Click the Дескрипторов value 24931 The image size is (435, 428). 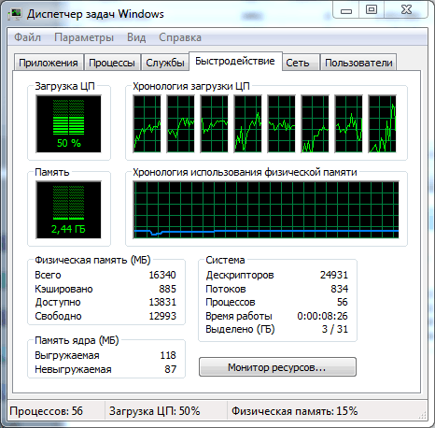tap(334, 275)
